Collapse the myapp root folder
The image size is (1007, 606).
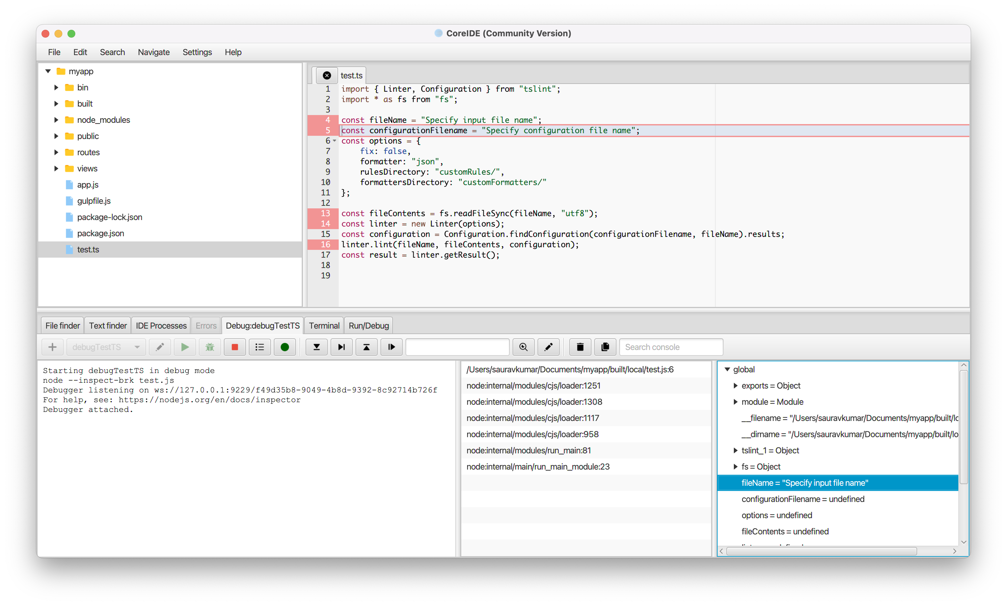coord(48,72)
